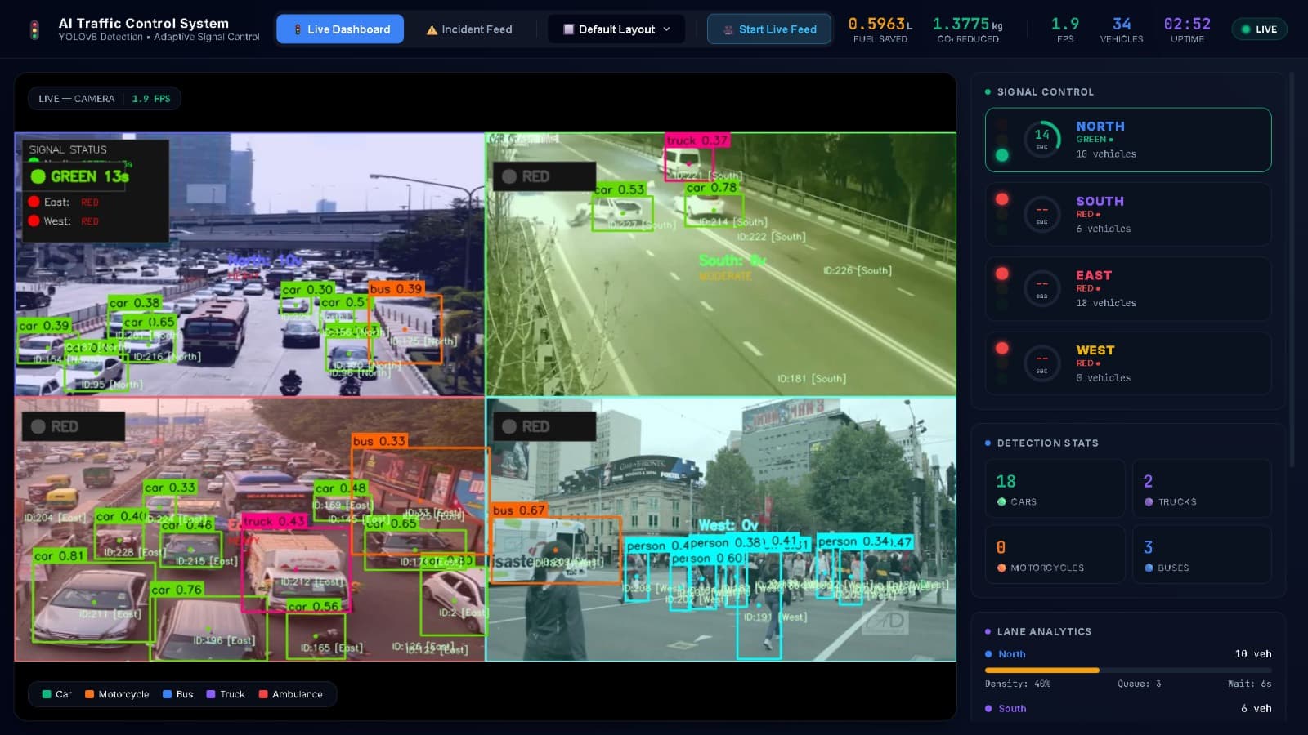Toggle the LIVE status indicator
Screen dimensions: 1308x735
click(x=1259, y=29)
